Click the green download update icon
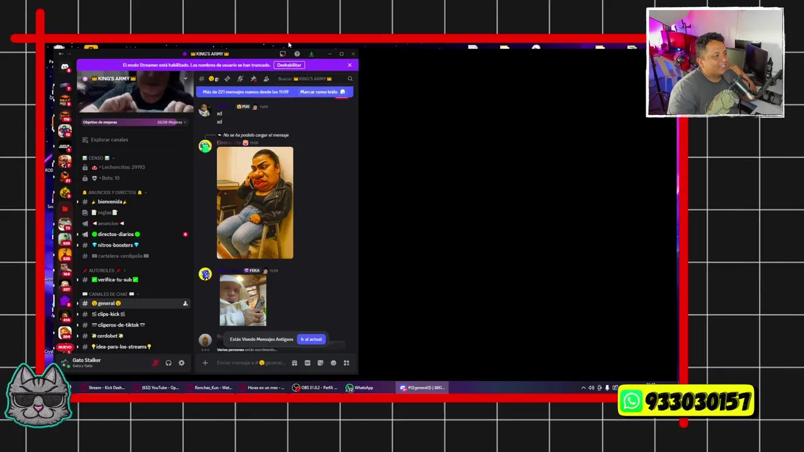Image resolution: width=804 pixels, height=452 pixels. [x=311, y=54]
